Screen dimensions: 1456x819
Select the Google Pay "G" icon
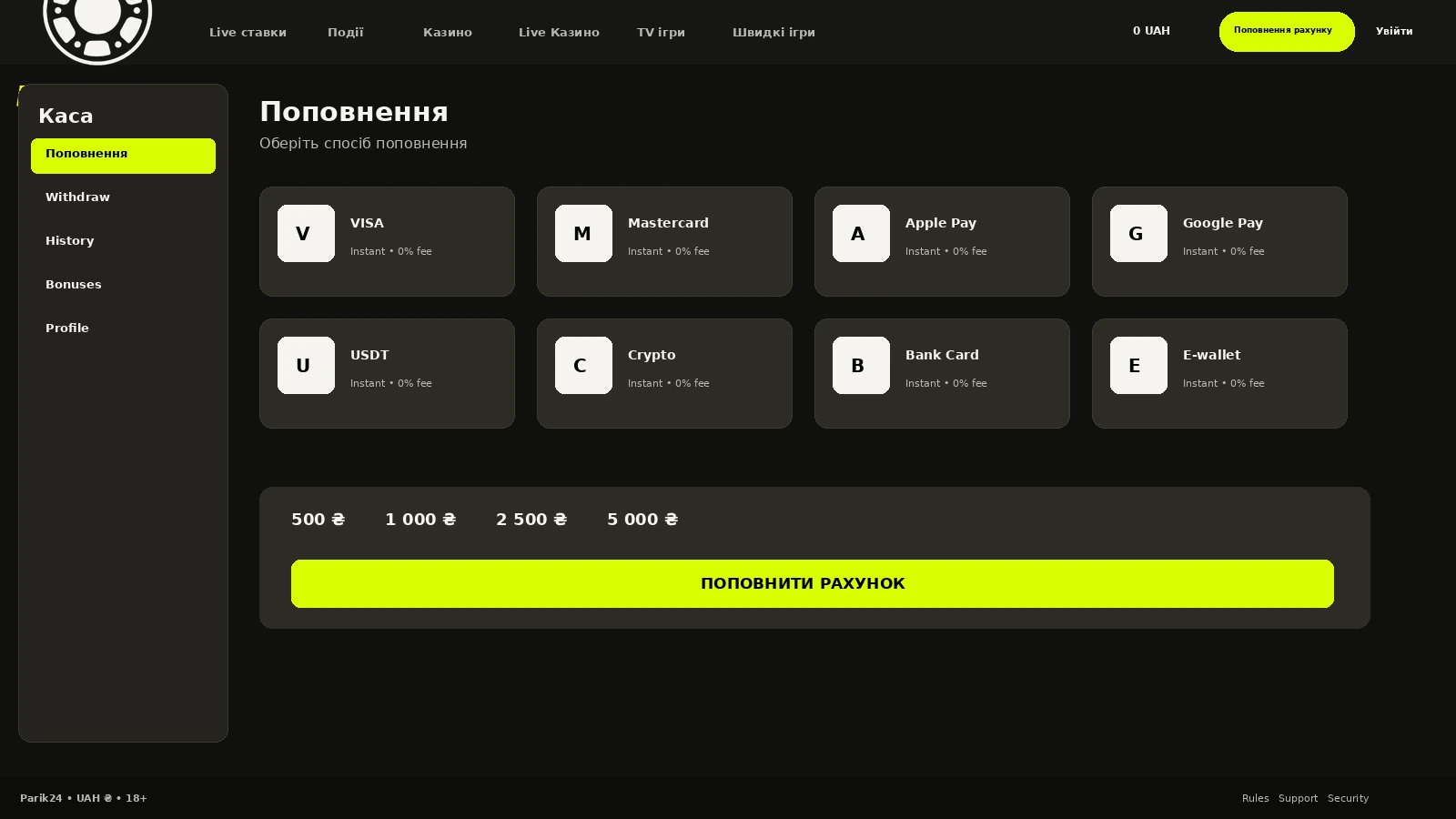pyautogui.click(x=1138, y=234)
